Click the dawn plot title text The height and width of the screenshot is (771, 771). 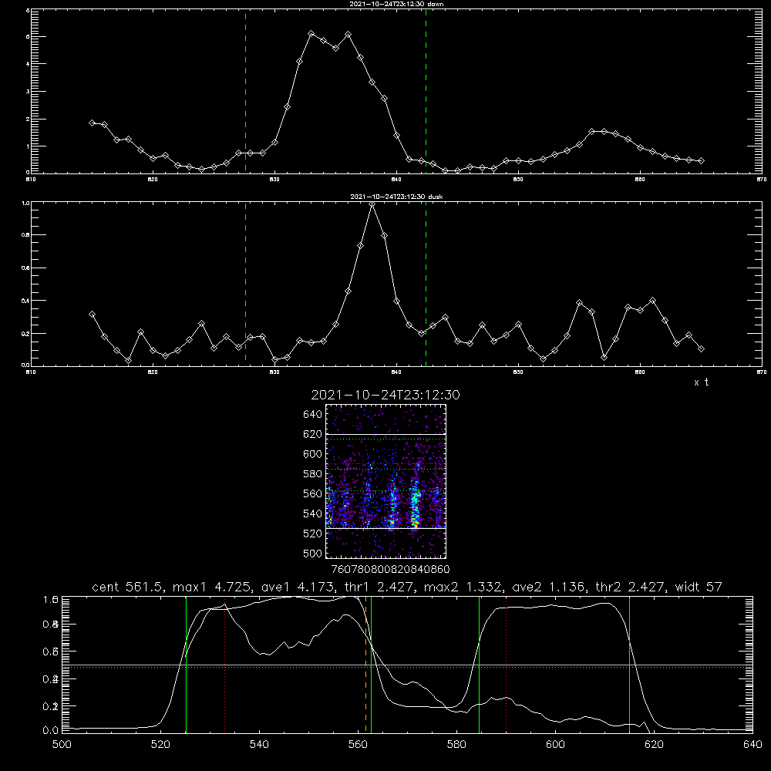point(396,3)
